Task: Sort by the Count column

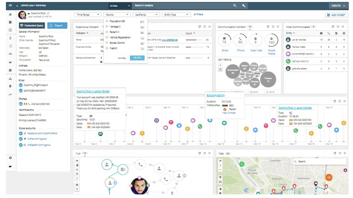Action: pyautogui.click(x=190, y=33)
